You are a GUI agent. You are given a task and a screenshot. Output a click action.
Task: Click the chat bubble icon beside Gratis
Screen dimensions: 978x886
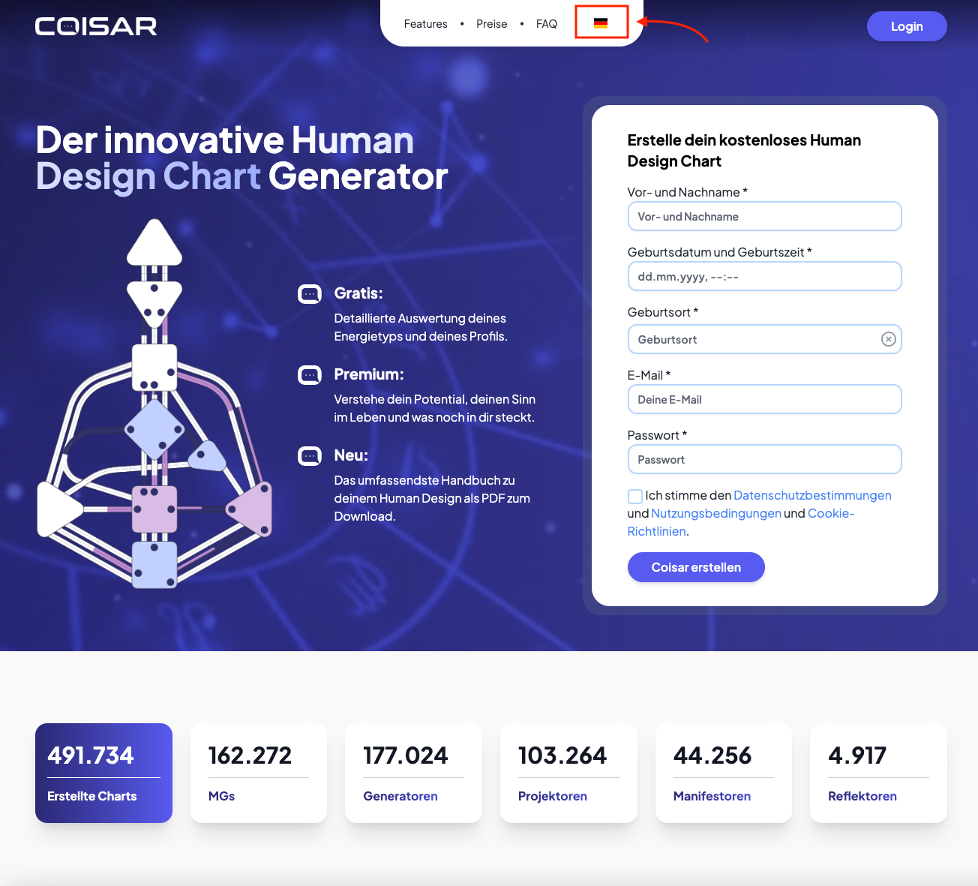pos(310,293)
